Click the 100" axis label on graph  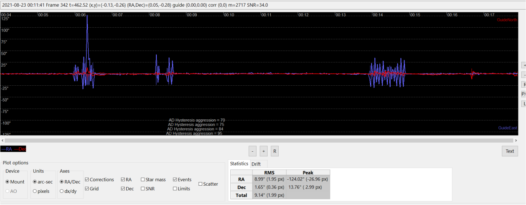(x=6, y=30)
